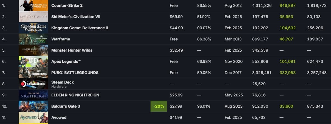Open the Counter-Strike 2 title link
This screenshot has width=331, height=124.
point(67,5)
